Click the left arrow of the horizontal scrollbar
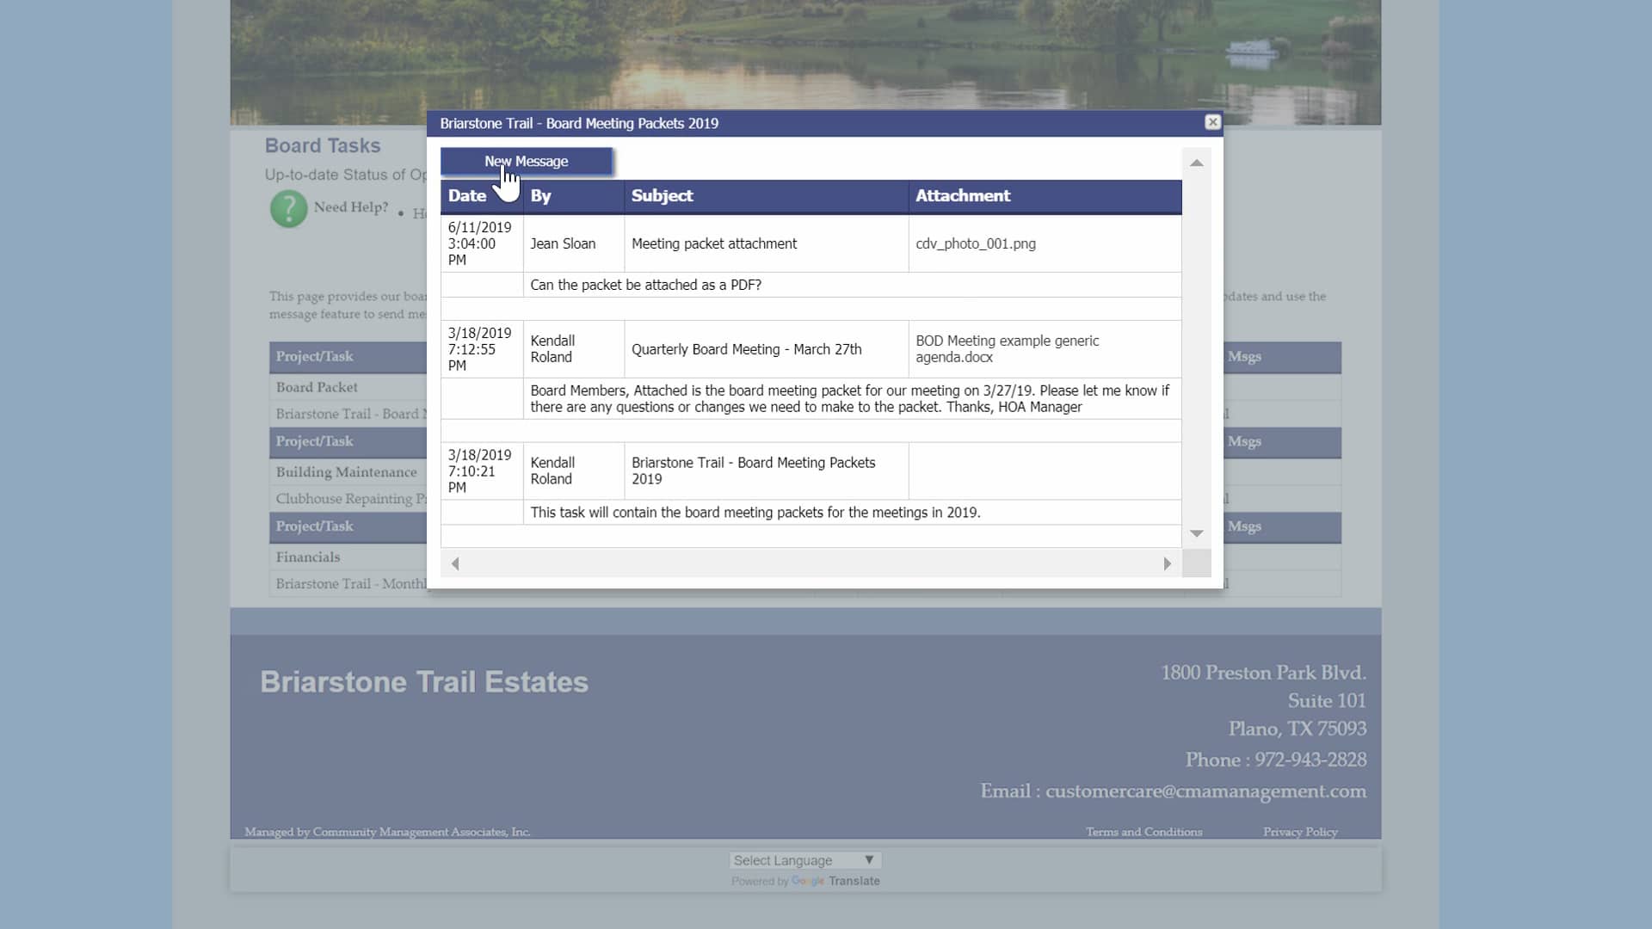Viewport: 1652px width, 929px height. (x=455, y=563)
